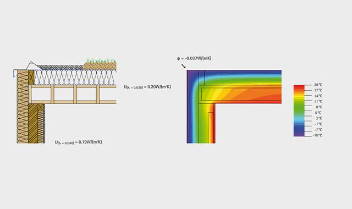Click the purple bottom of temperature legend
The height and width of the screenshot is (209, 352).
pos(299,135)
